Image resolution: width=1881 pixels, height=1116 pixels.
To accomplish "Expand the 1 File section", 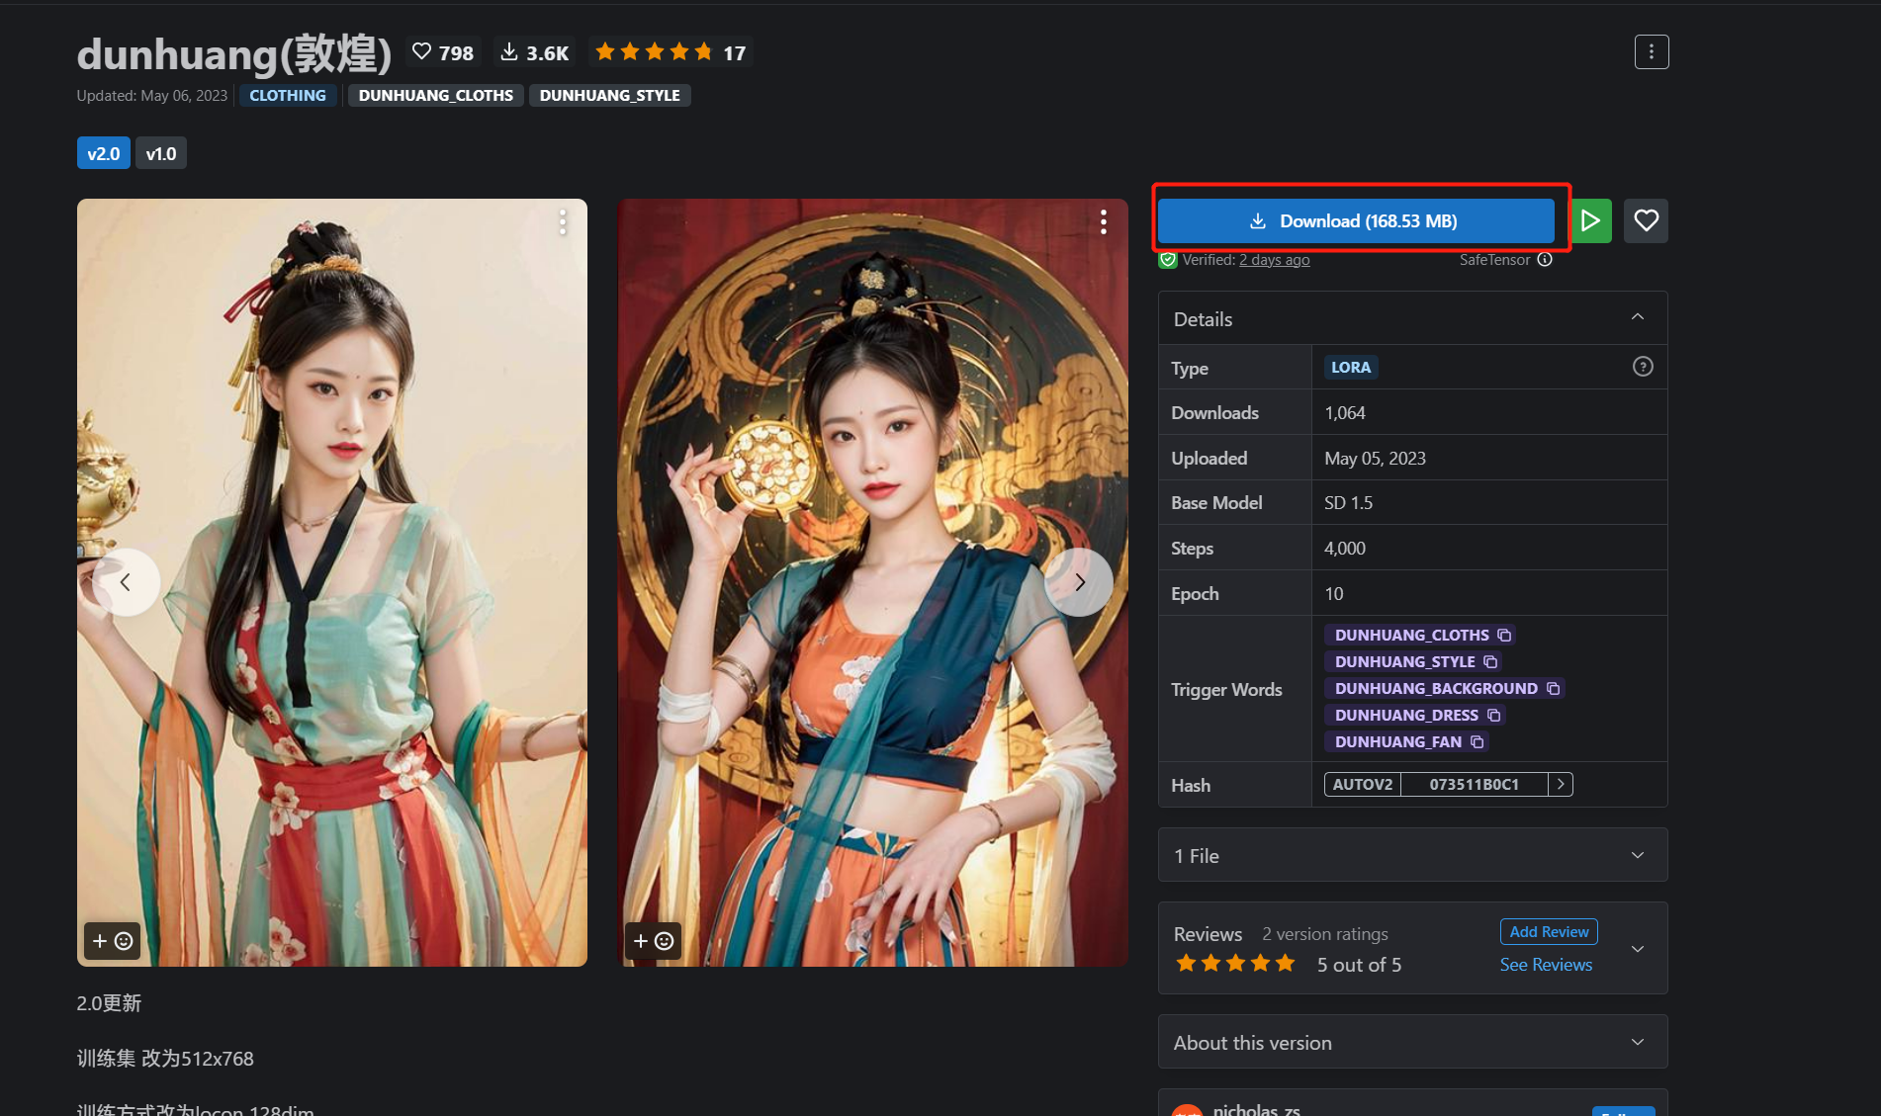I will tap(1638, 855).
